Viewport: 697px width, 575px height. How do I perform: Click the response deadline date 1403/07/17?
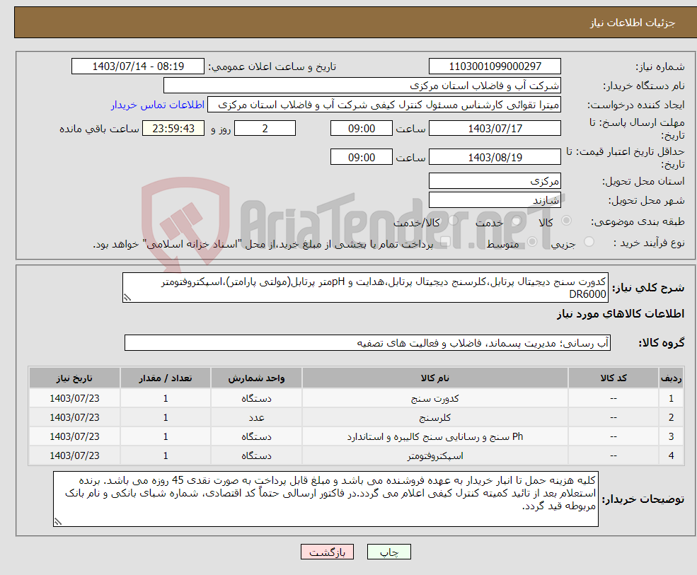(x=495, y=129)
